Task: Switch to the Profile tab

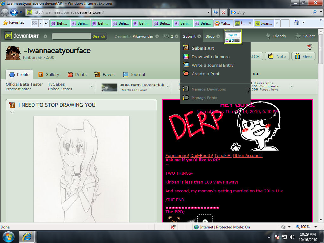Action: (x=19, y=74)
